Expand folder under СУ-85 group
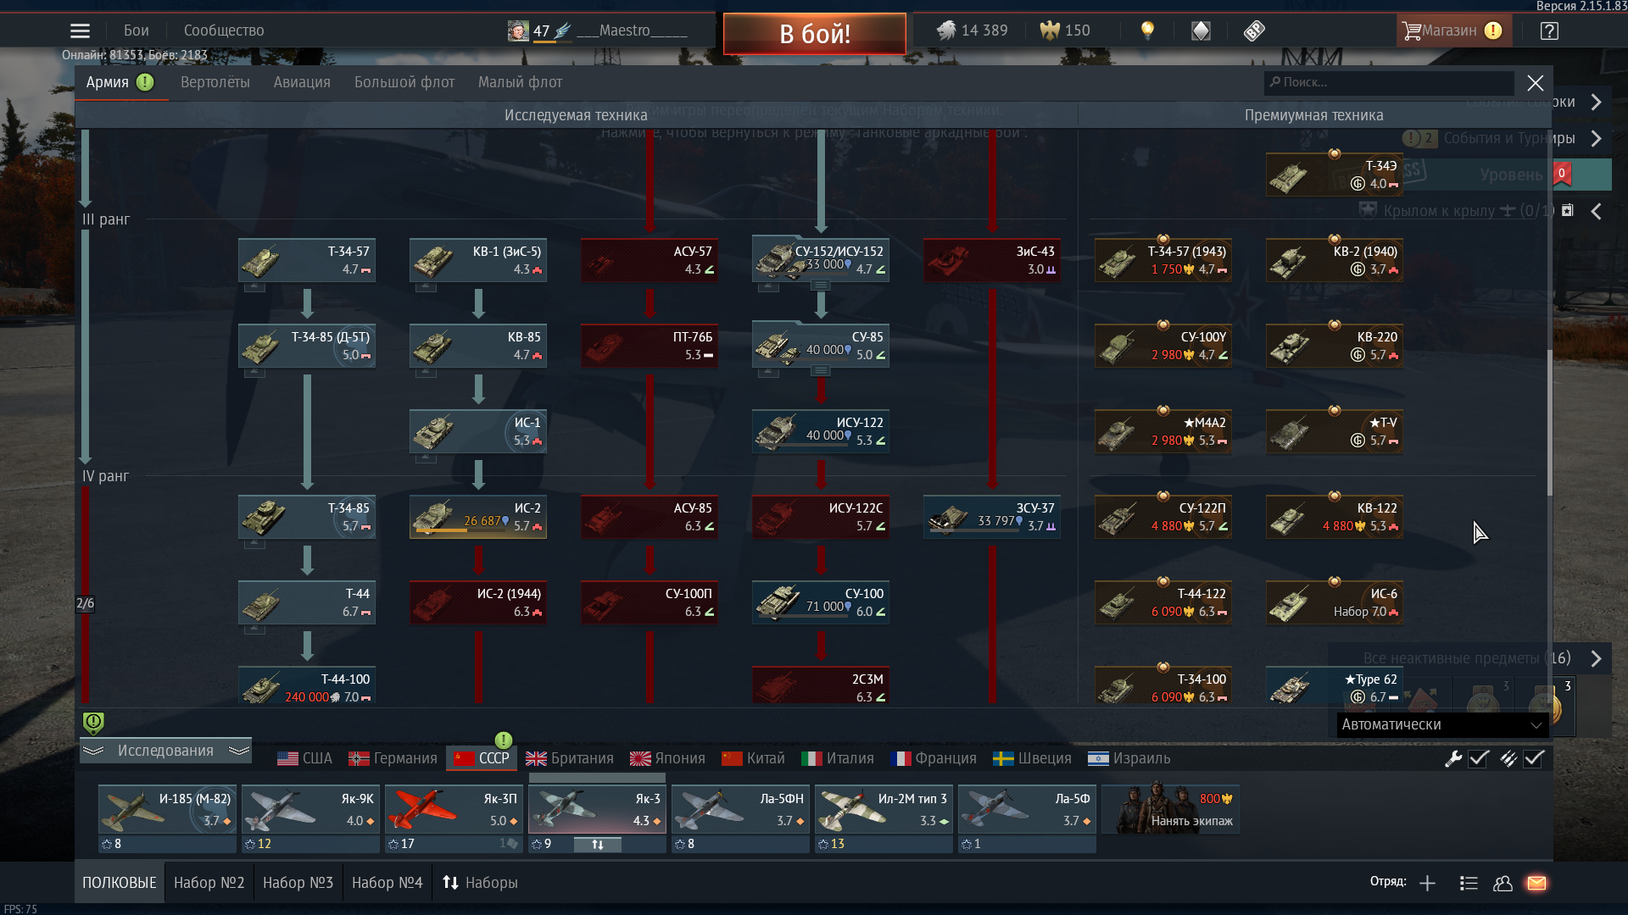This screenshot has height=915, width=1628. 820,371
